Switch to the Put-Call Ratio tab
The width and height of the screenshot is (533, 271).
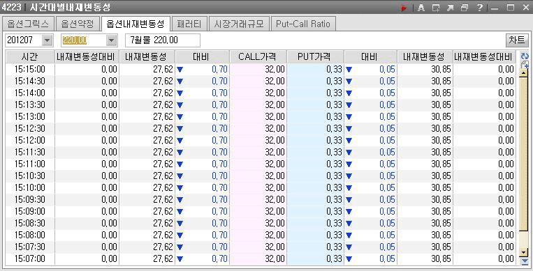(x=303, y=24)
